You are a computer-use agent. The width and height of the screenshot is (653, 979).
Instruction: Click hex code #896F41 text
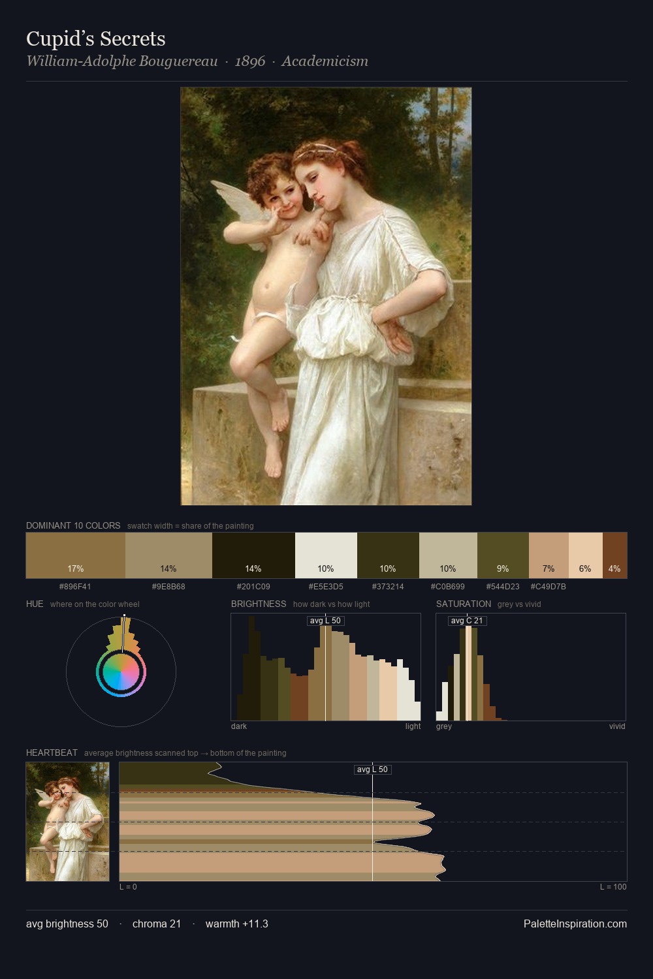[75, 587]
